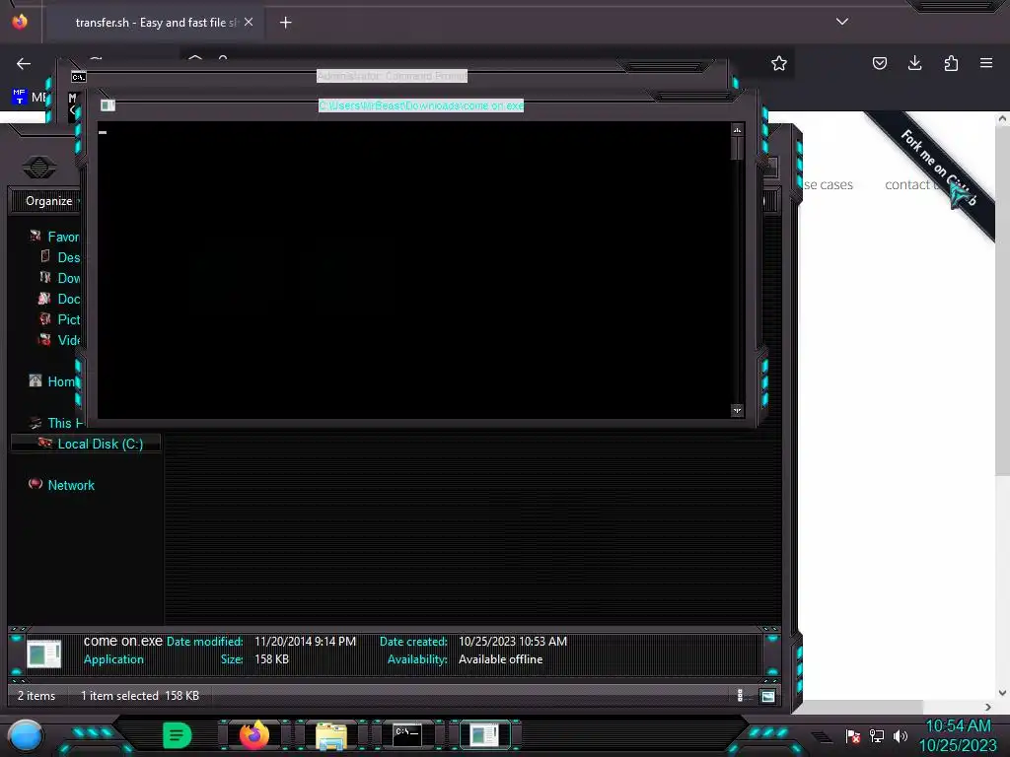Select This PC in the Explorer sidebar
Viewport: 1010px width, 757px height.
coord(66,423)
